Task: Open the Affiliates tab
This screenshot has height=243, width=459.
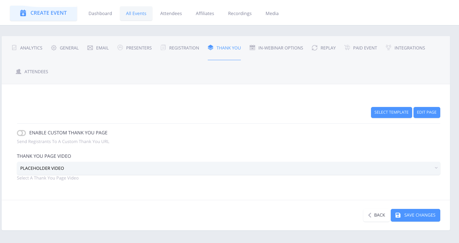Action: coord(205,13)
